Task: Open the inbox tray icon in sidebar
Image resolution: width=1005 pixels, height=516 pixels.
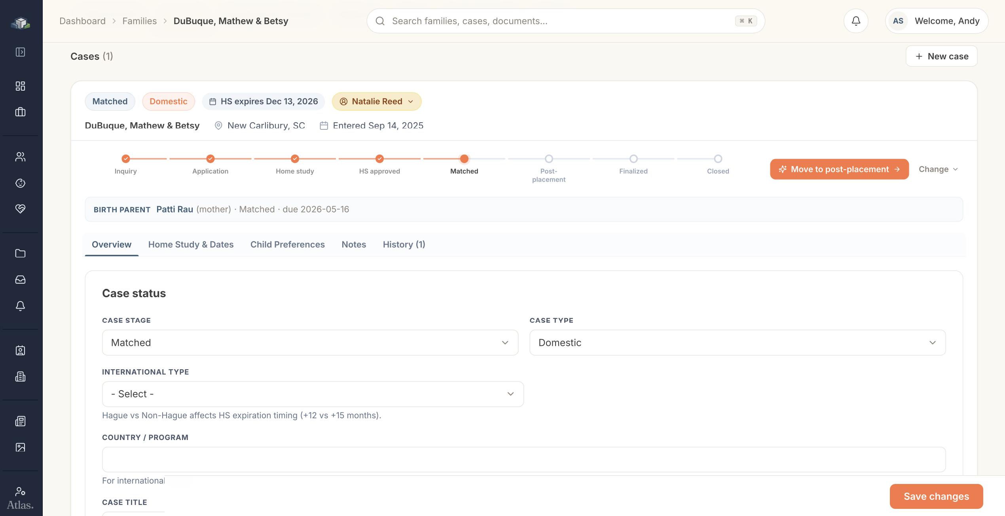Action: click(x=21, y=279)
